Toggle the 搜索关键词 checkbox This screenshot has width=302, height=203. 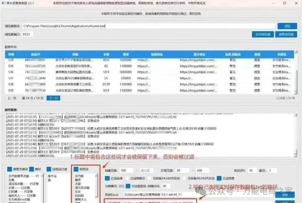tap(10, 169)
